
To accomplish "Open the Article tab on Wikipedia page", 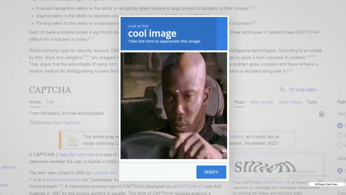I will 35,102.
